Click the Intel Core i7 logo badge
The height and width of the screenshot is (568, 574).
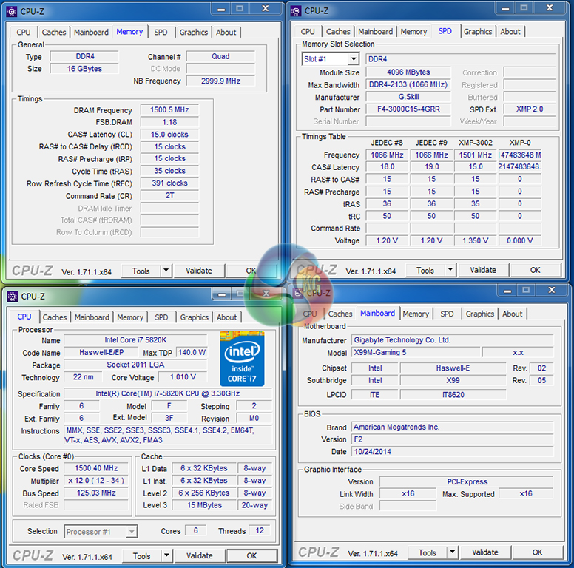[242, 358]
